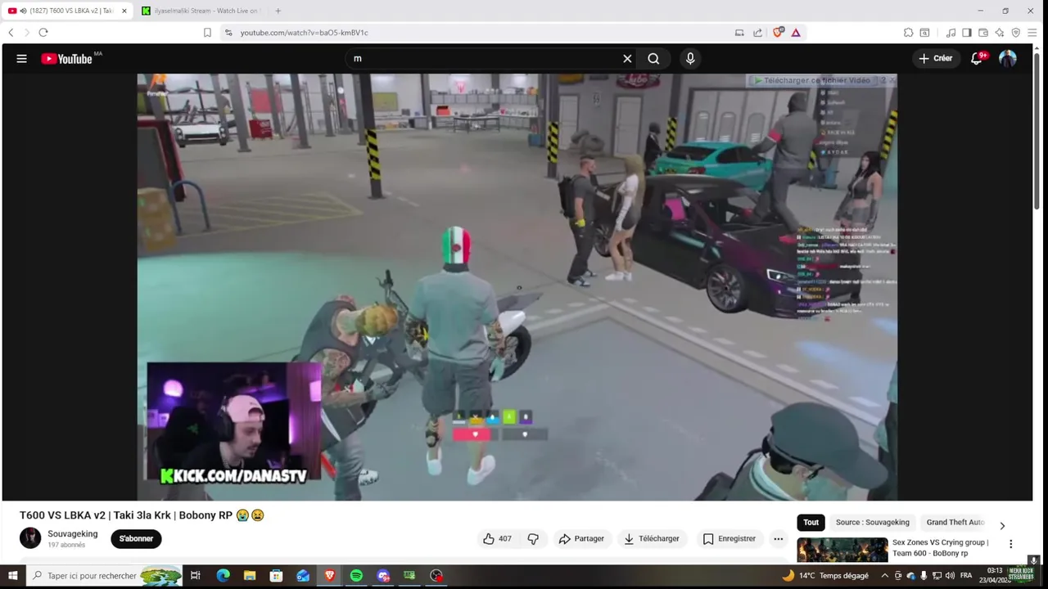Save the video with Enregistrer
This screenshot has height=589, width=1048.
[x=730, y=538]
